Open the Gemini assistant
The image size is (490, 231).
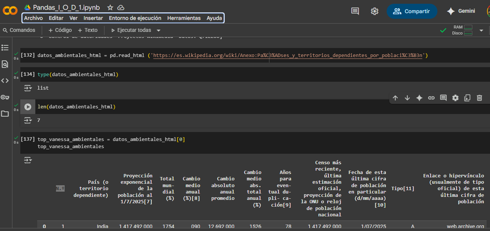[x=461, y=11]
